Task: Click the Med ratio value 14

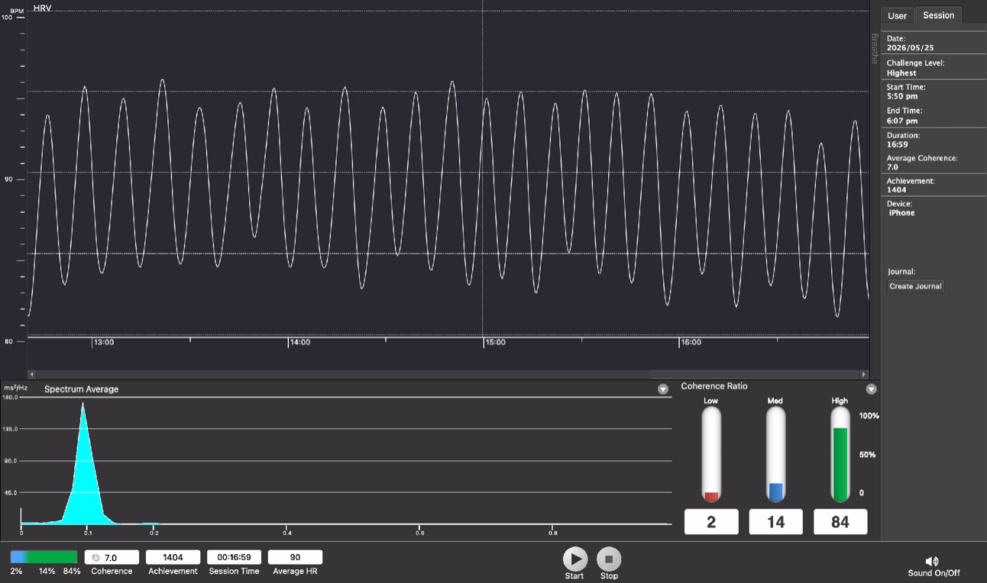Action: tap(775, 522)
